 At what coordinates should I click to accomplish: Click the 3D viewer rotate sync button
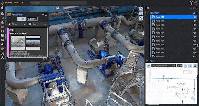(141, 18)
